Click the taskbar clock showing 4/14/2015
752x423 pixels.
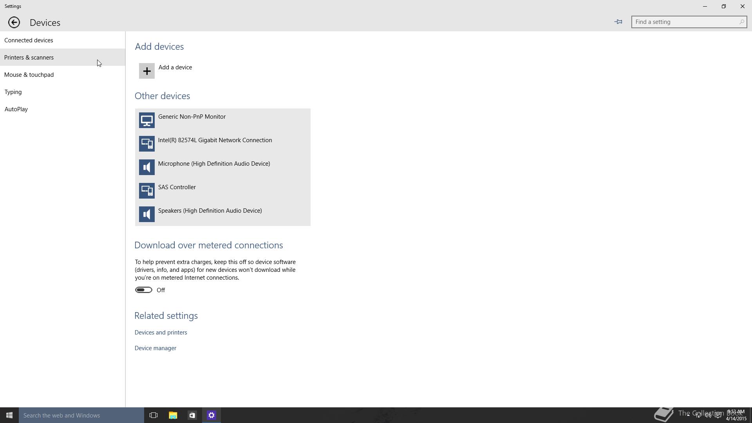(x=736, y=415)
